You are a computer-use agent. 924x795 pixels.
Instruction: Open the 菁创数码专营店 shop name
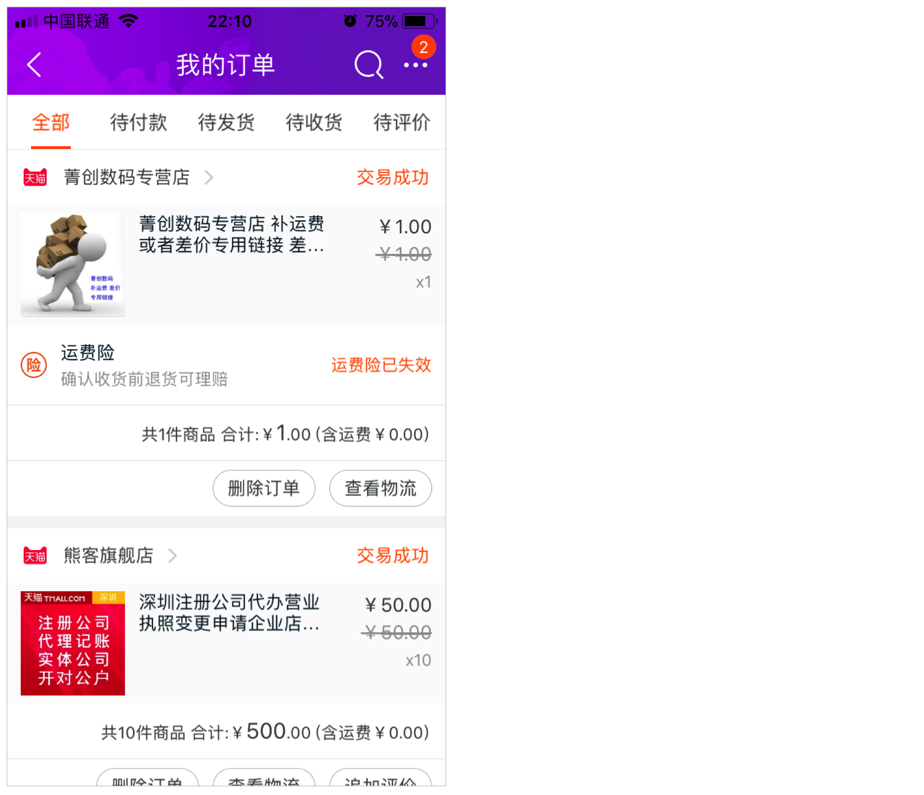click(127, 178)
